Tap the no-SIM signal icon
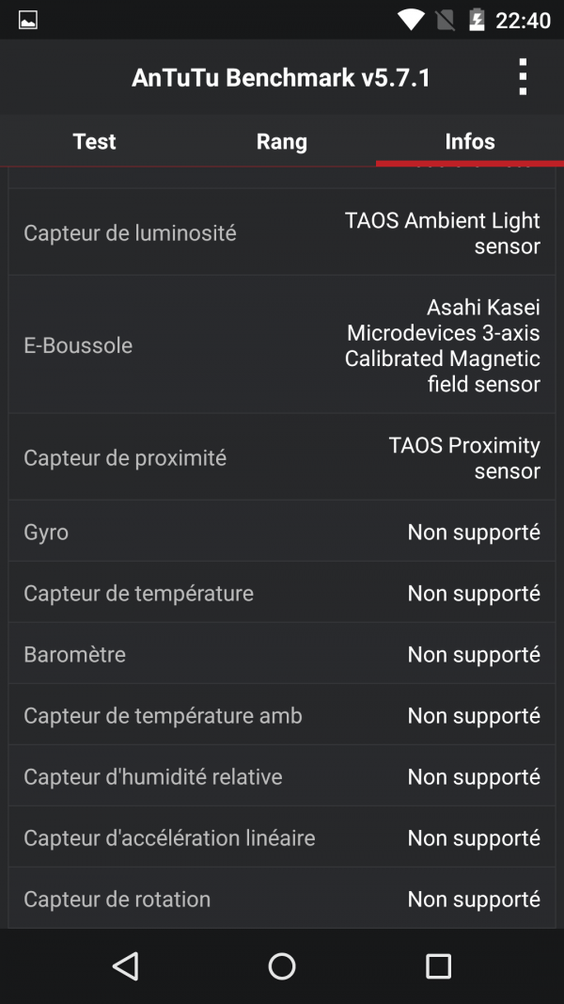 pyautogui.click(x=446, y=20)
